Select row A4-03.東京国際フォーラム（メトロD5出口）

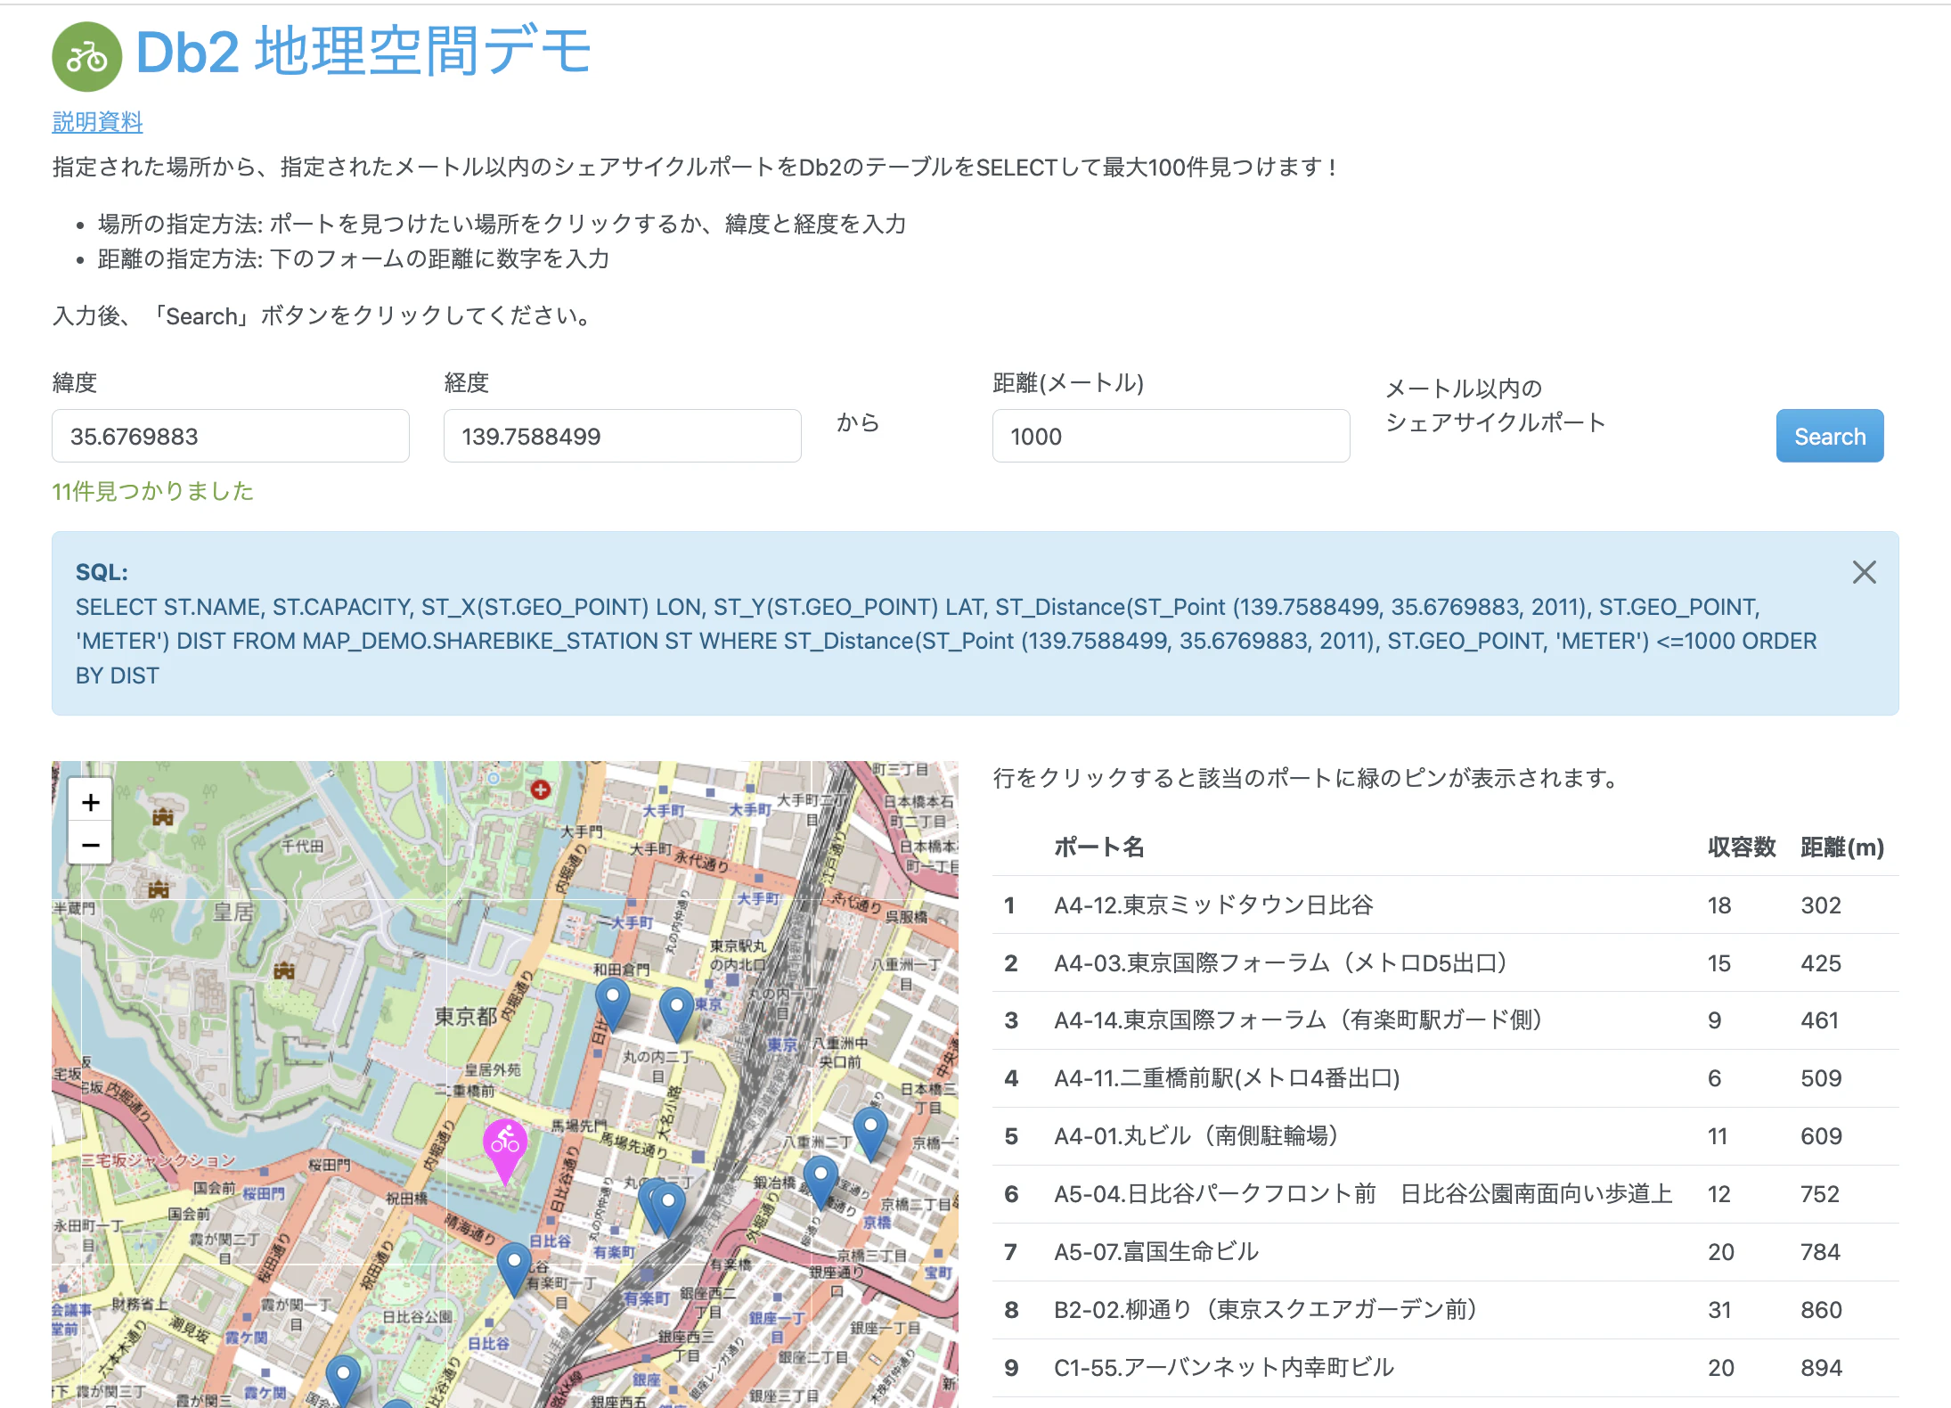coord(1445,963)
